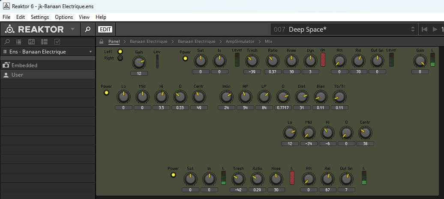Select the Embedded snapshot bank
444x199 pixels.
coord(48,65)
